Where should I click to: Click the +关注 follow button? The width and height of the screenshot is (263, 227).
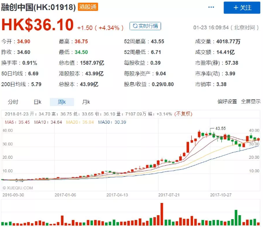[x=242, y=7]
